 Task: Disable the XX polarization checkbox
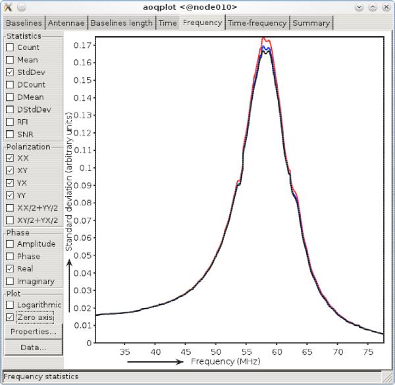[x=10, y=159]
